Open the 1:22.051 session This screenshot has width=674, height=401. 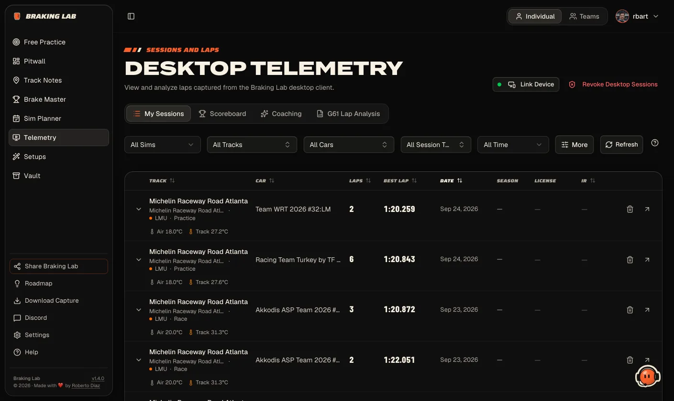(647, 360)
